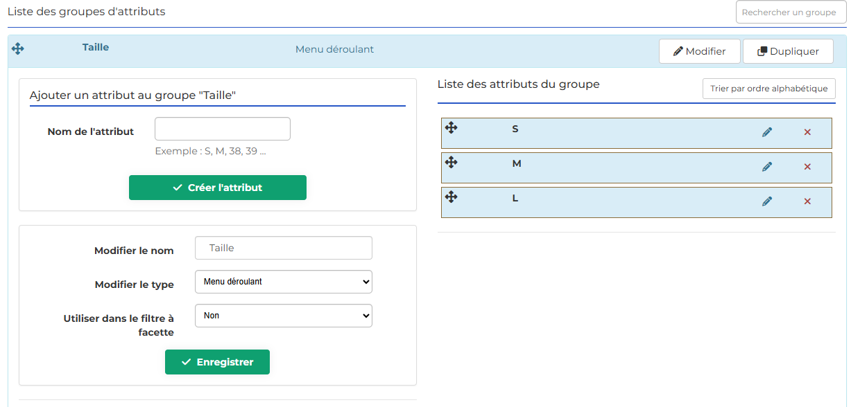
Task: Open the Modifier le type dropdown
Action: pyautogui.click(x=284, y=282)
